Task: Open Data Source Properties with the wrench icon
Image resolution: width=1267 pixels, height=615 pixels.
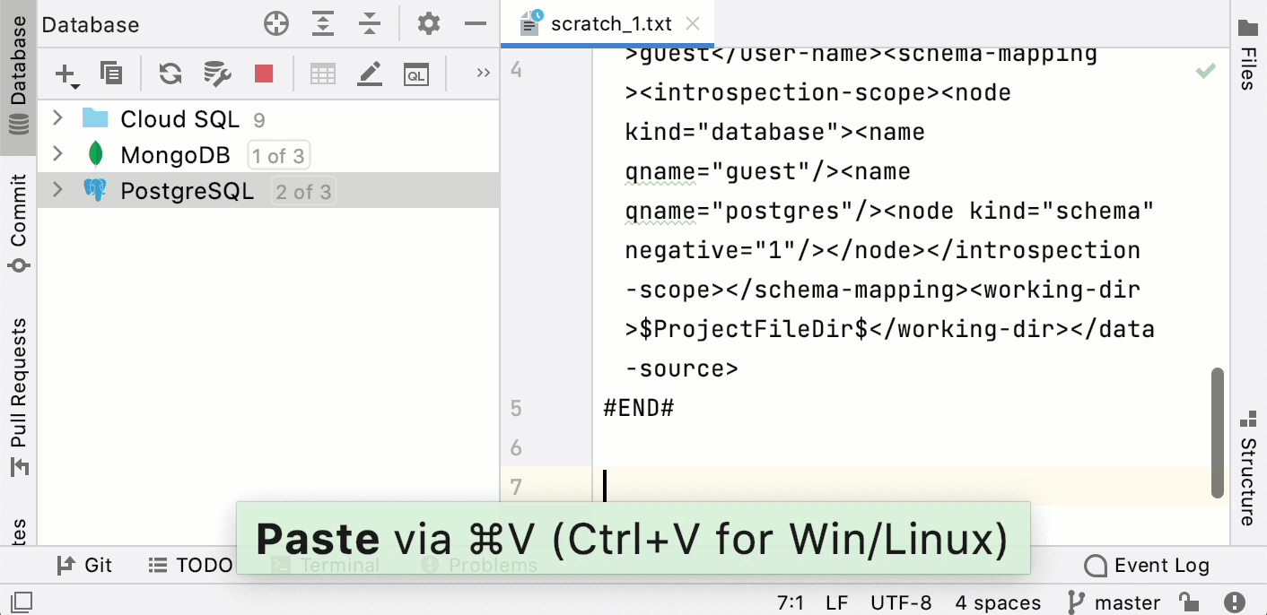Action: point(216,74)
